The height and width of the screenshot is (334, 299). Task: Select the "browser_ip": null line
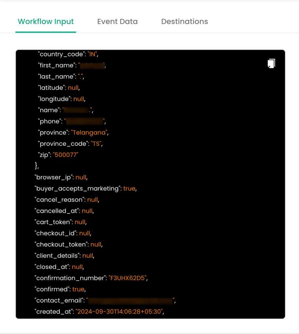click(x=61, y=177)
